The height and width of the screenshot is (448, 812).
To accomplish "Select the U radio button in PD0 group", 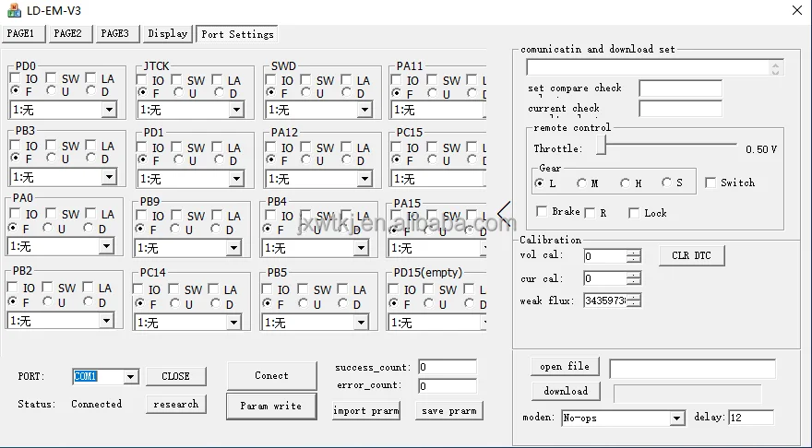I will [51, 90].
